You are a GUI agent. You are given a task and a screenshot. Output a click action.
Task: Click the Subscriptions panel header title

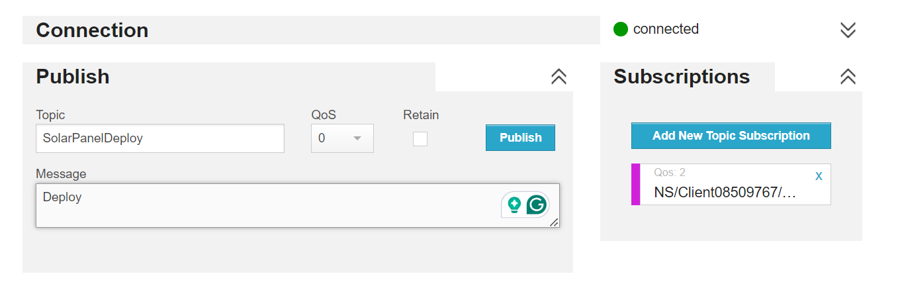click(682, 77)
